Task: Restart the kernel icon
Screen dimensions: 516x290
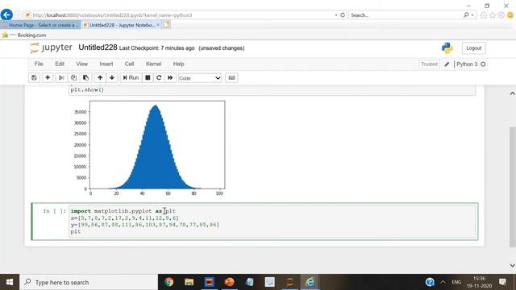Action: tap(159, 78)
